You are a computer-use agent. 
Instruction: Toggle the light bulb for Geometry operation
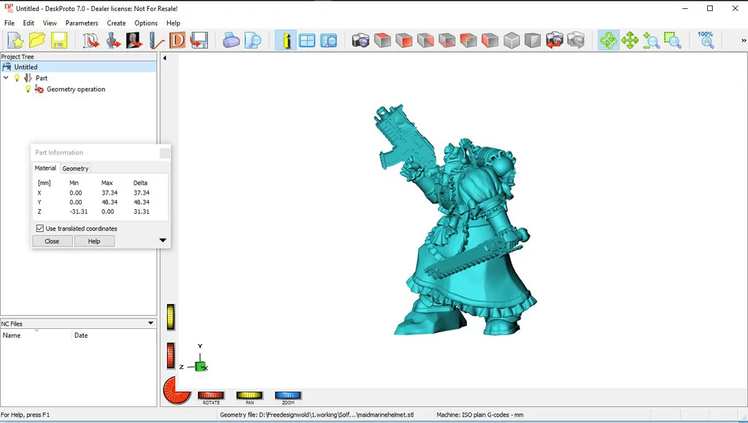tap(28, 89)
